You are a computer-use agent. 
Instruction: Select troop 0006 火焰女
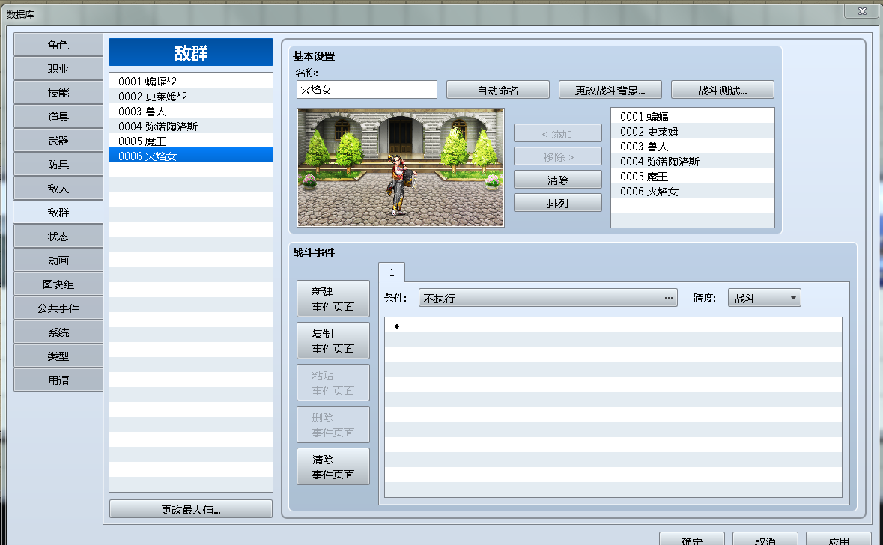(x=191, y=156)
